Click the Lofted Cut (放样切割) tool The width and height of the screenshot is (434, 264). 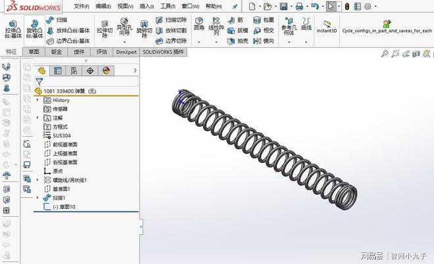tap(171, 30)
